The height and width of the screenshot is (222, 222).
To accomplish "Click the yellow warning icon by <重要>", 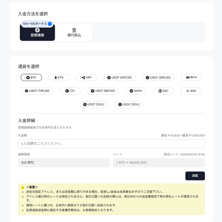I will pos(23,188).
